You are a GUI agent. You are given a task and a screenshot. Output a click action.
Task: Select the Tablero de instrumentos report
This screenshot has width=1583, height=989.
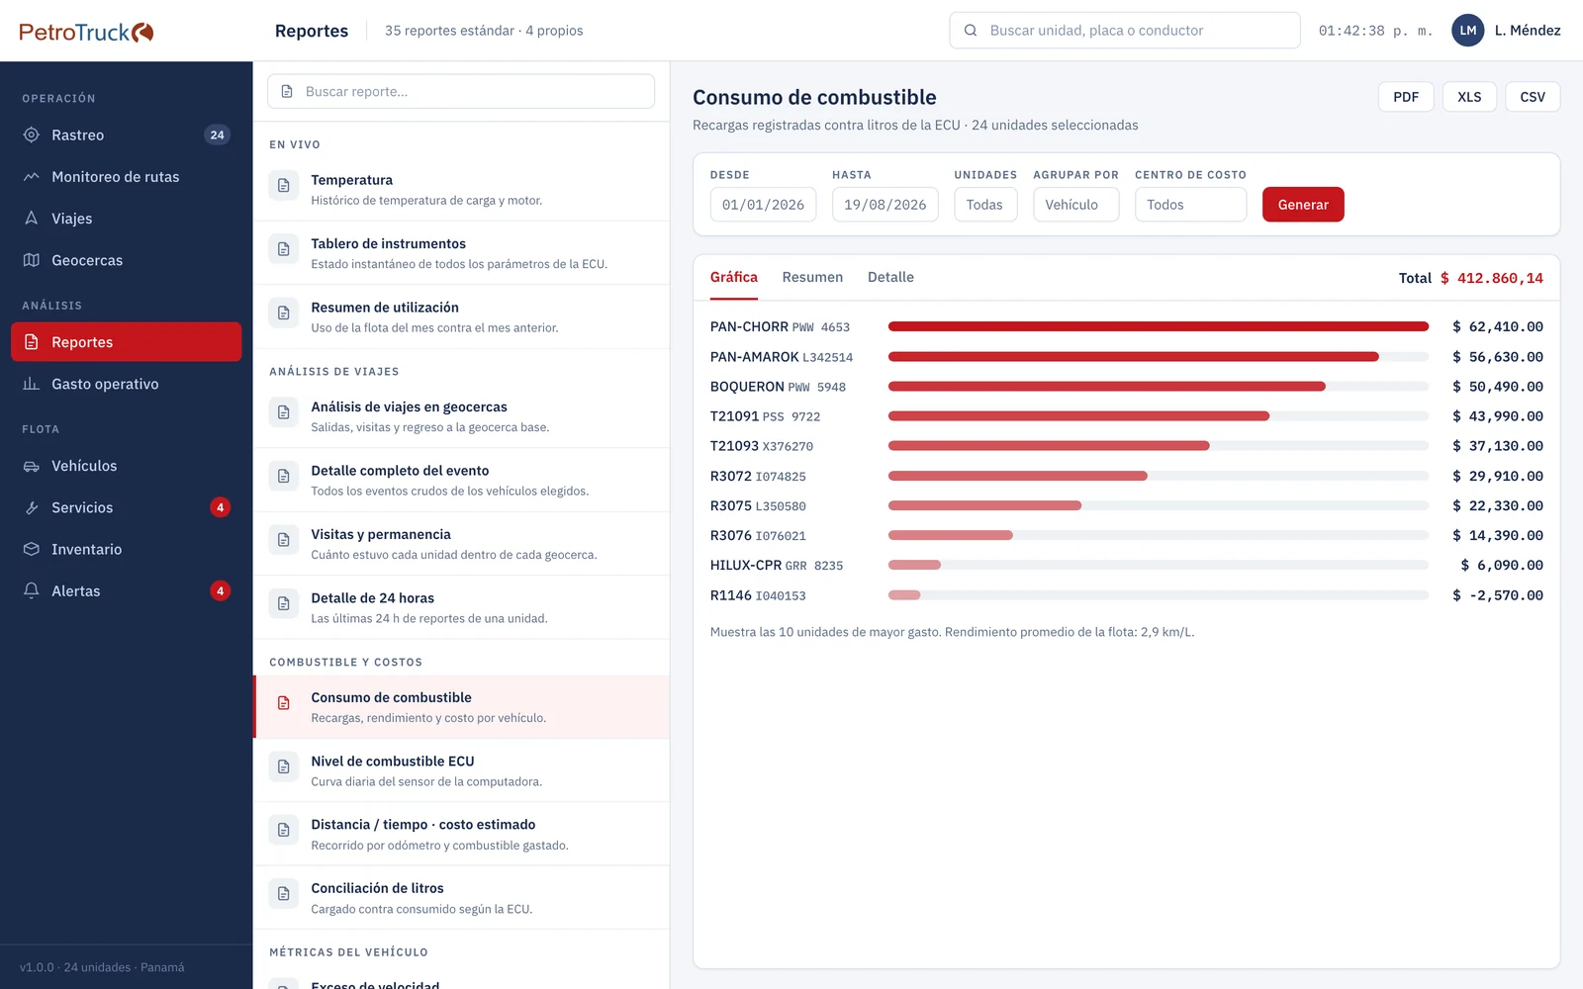461,253
